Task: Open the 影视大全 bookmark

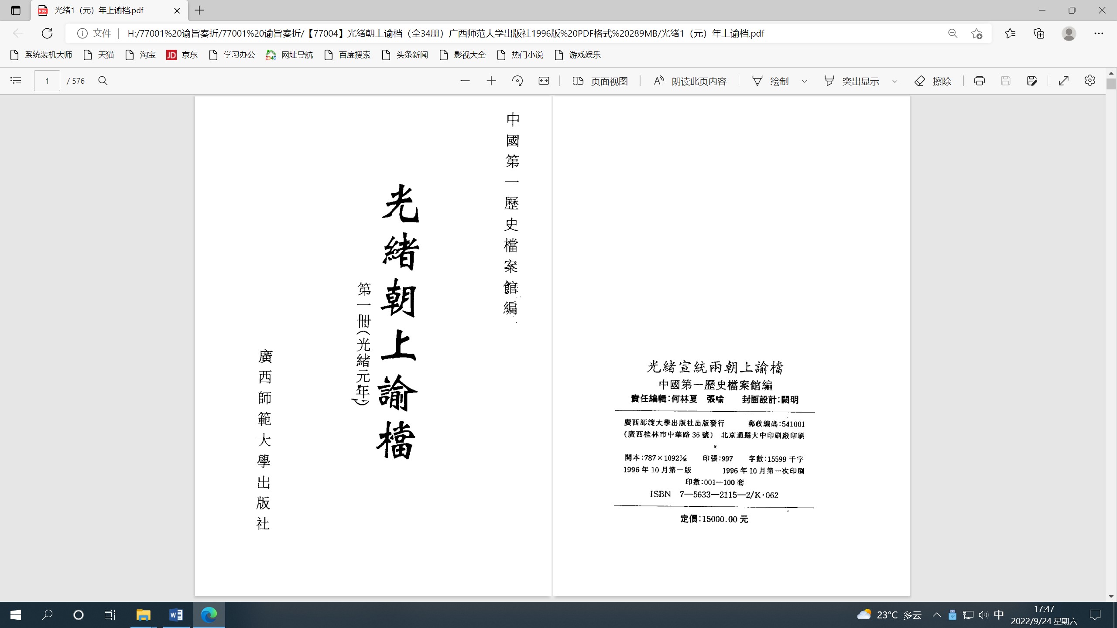Action: click(463, 55)
